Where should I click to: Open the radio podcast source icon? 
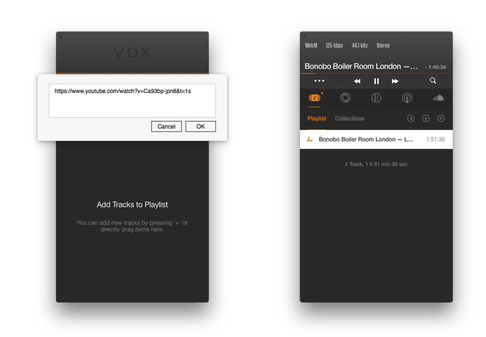pos(407,98)
